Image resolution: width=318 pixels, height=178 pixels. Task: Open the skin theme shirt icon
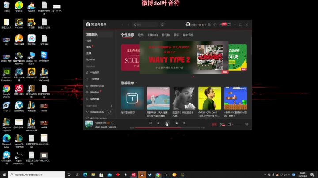(x=215, y=25)
